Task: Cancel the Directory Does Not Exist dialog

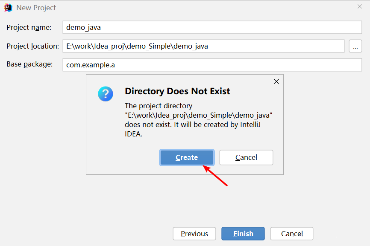Action: tap(246, 157)
